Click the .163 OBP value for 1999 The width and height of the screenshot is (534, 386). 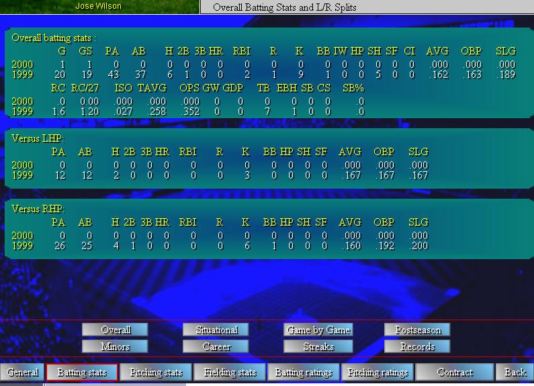point(472,75)
